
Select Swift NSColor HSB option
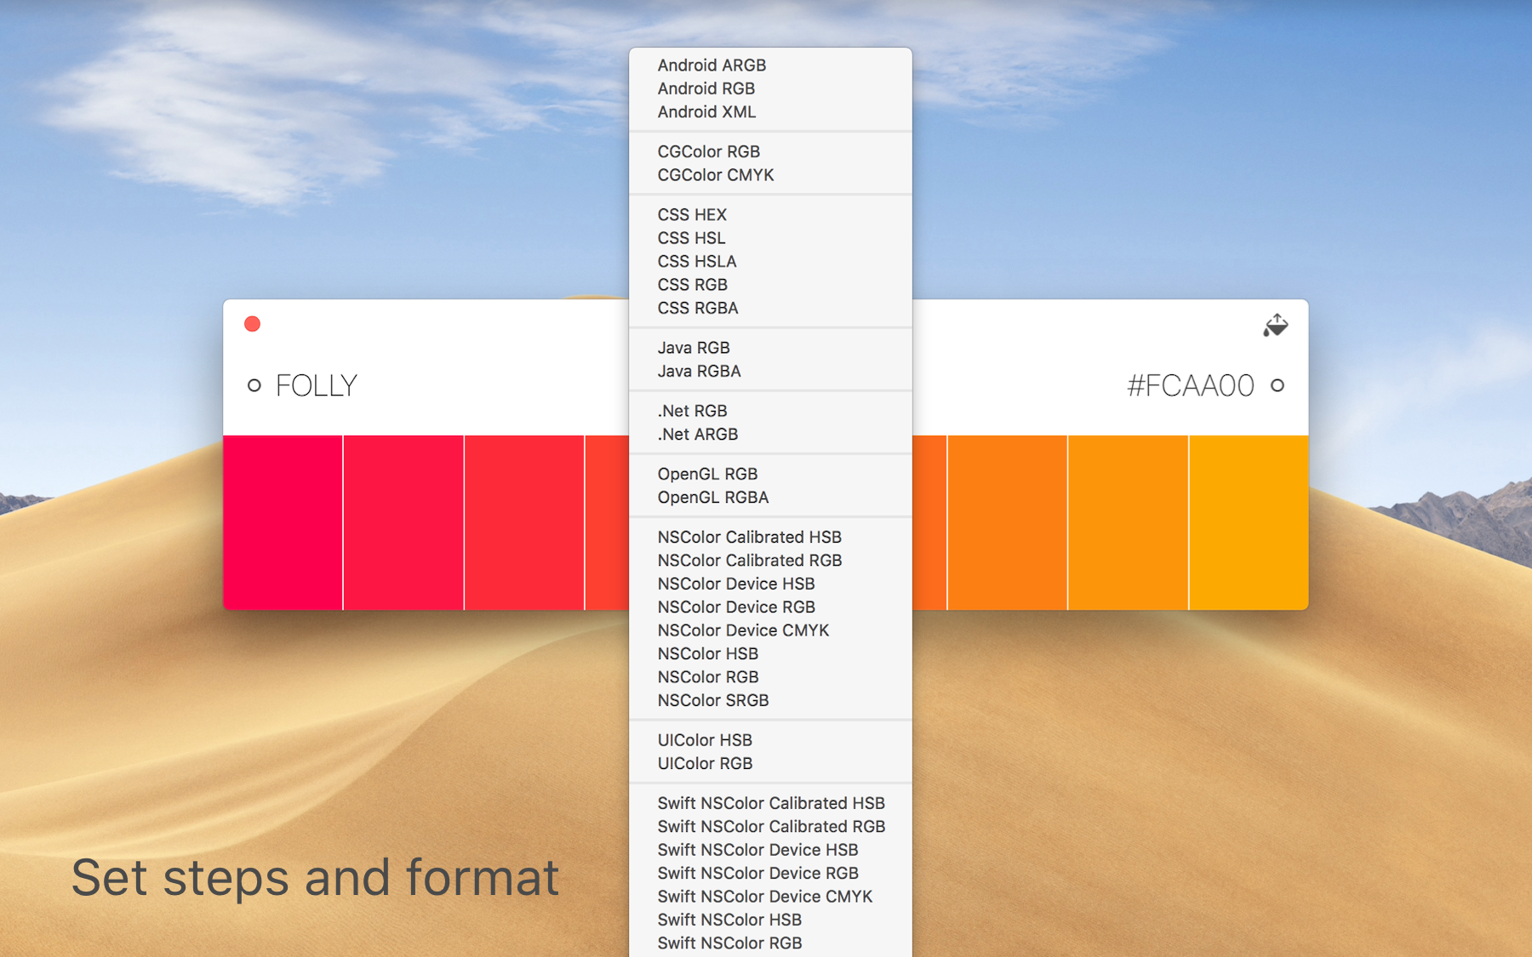(729, 920)
